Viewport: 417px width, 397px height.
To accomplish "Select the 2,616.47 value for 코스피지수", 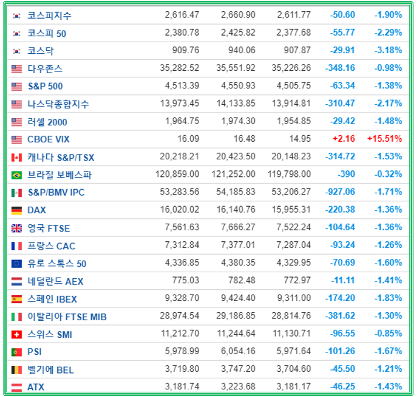I will [x=182, y=15].
